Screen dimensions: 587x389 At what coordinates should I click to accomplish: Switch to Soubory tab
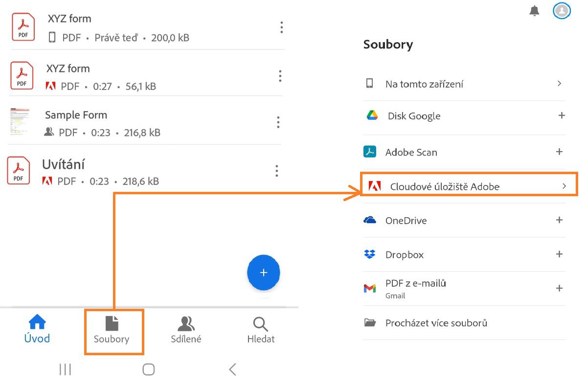click(x=112, y=331)
